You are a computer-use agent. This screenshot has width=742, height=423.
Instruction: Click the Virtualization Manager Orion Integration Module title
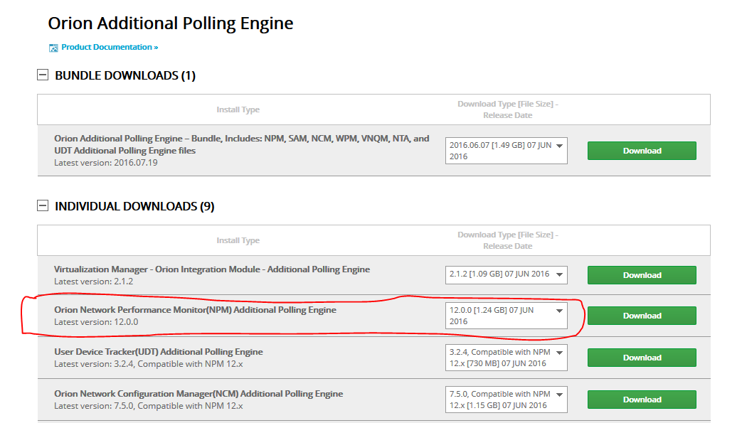(212, 269)
